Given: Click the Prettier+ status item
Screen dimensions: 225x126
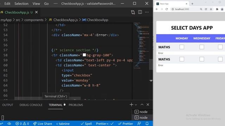Looking at the screenshot, I should pos(105,124).
